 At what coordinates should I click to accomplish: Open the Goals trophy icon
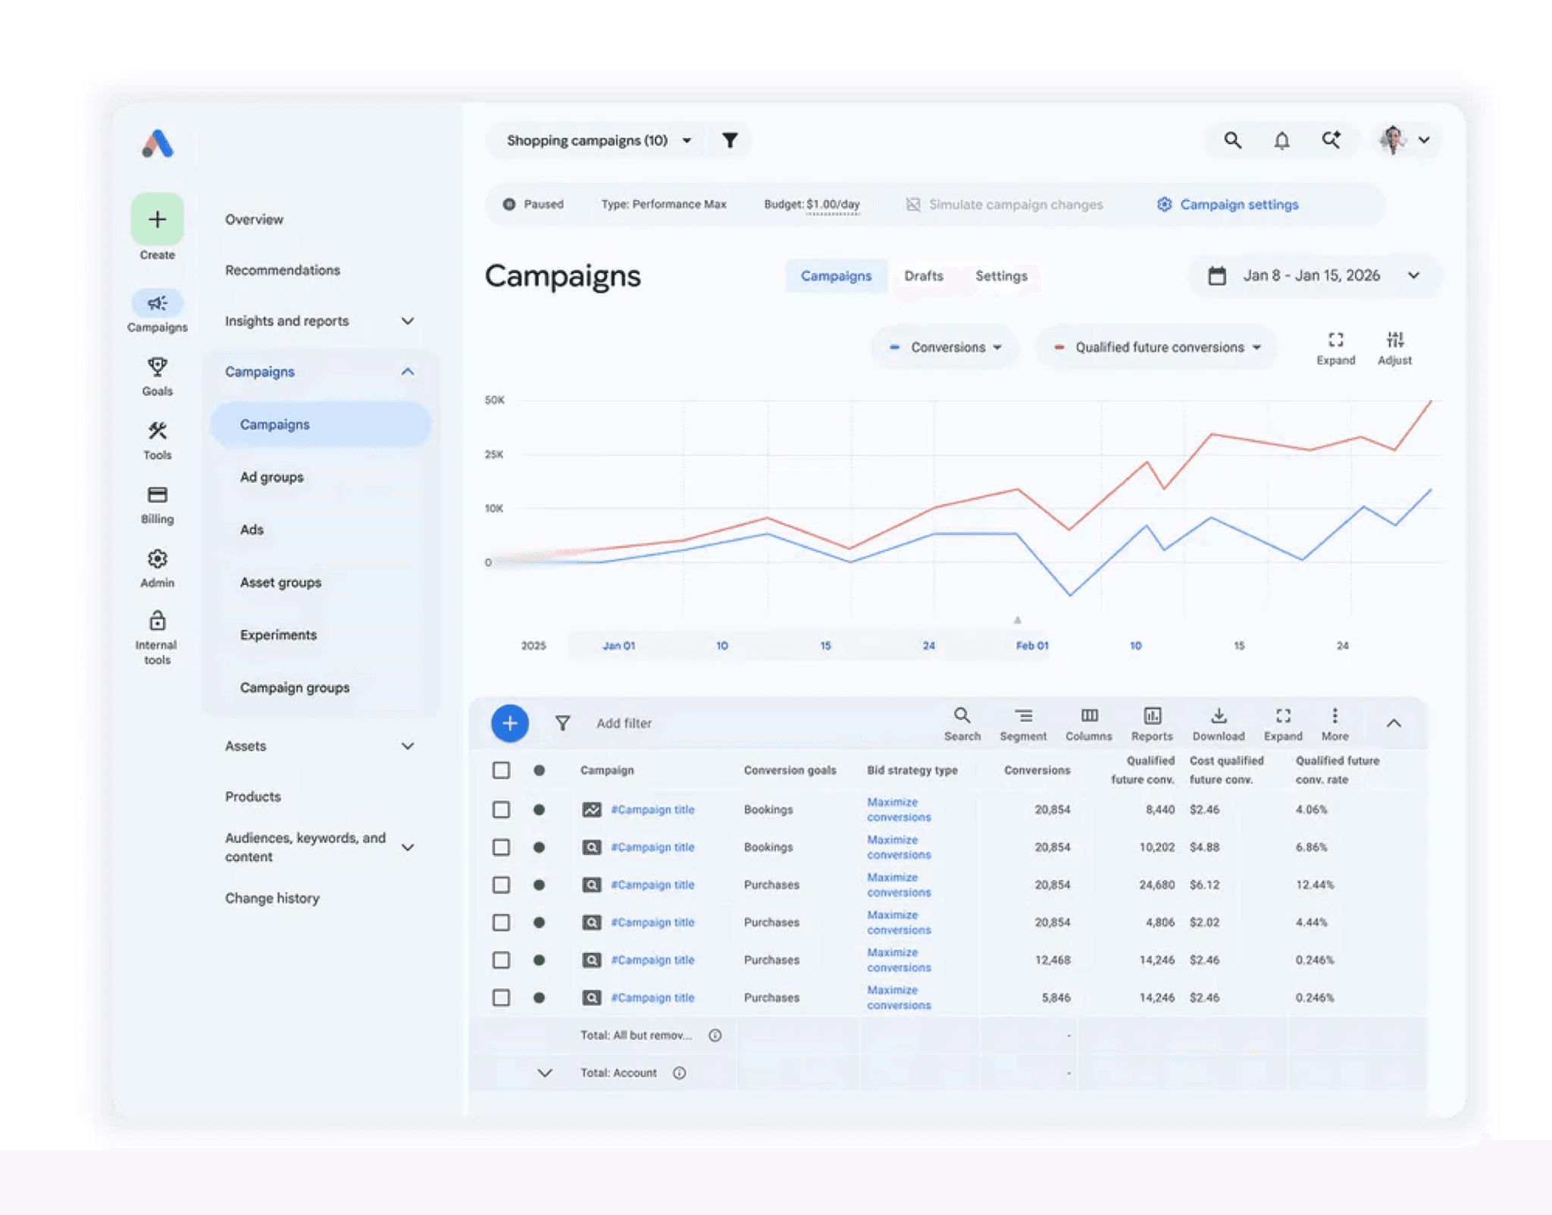pyautogui.click(x=157, y=368)
